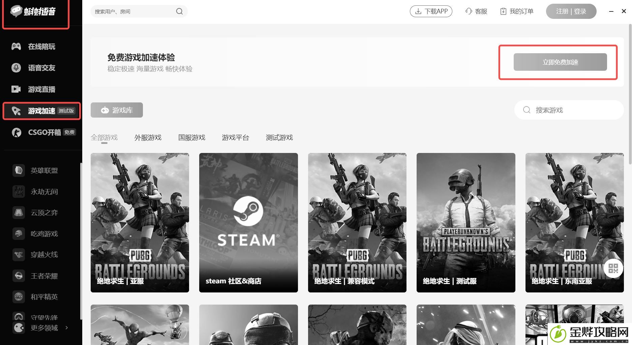This screenshot has height=345, width=632.
Task: Click 王者荣耀 in the sidebar list
Action: coord(44,276)
